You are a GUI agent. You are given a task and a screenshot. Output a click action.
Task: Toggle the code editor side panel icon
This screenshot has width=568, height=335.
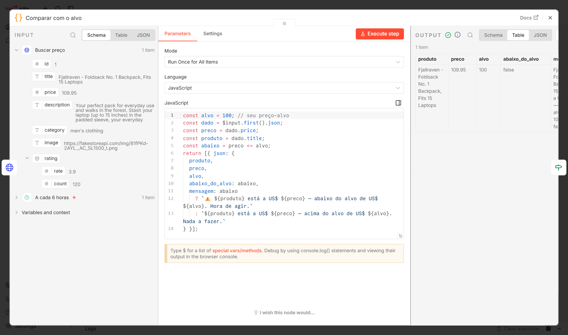coord(398,103)
